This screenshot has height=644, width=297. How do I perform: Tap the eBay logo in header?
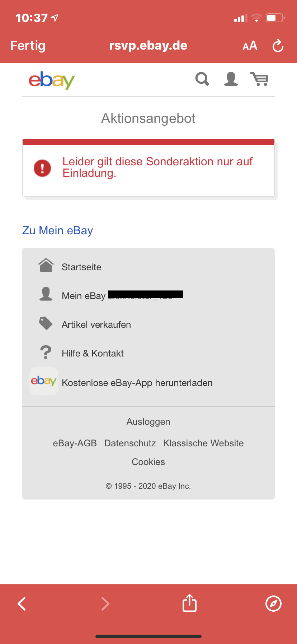pos(52,80)
